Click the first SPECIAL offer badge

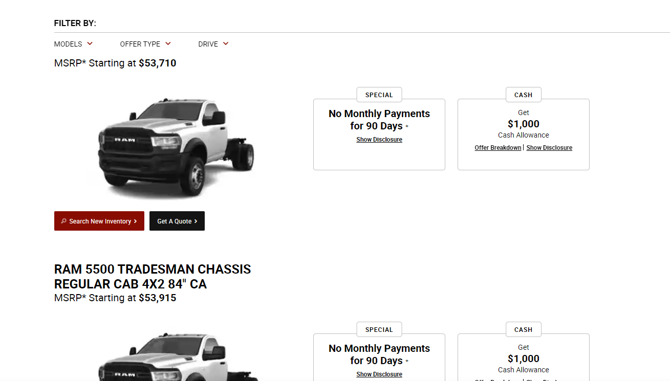[x=379, y=95]
